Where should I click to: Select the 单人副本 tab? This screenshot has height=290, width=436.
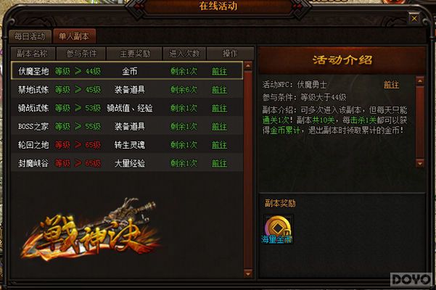[x=74, y=36]
